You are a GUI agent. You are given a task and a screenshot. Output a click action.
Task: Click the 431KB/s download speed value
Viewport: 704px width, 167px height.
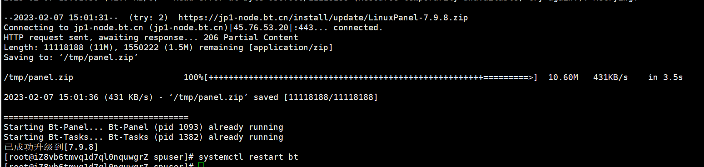(610, 77)
